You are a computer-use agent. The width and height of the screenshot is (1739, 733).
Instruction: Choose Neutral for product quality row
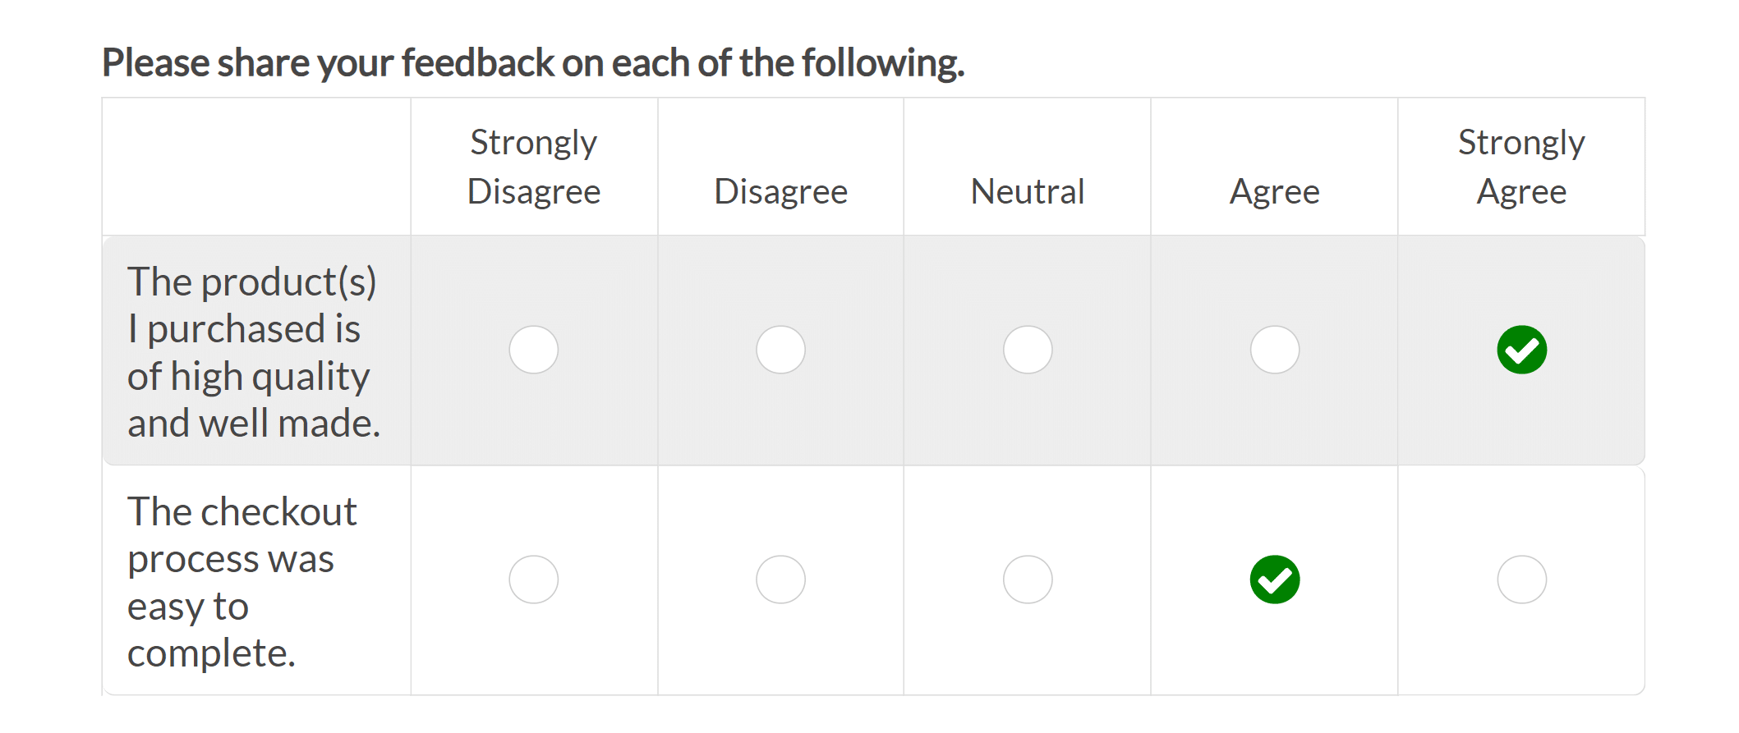pos(1028,350)
